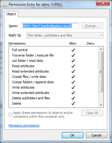Click the Name field with XBMC Client
The height and width of the screenshot is (143, 112).
point(50,26)
